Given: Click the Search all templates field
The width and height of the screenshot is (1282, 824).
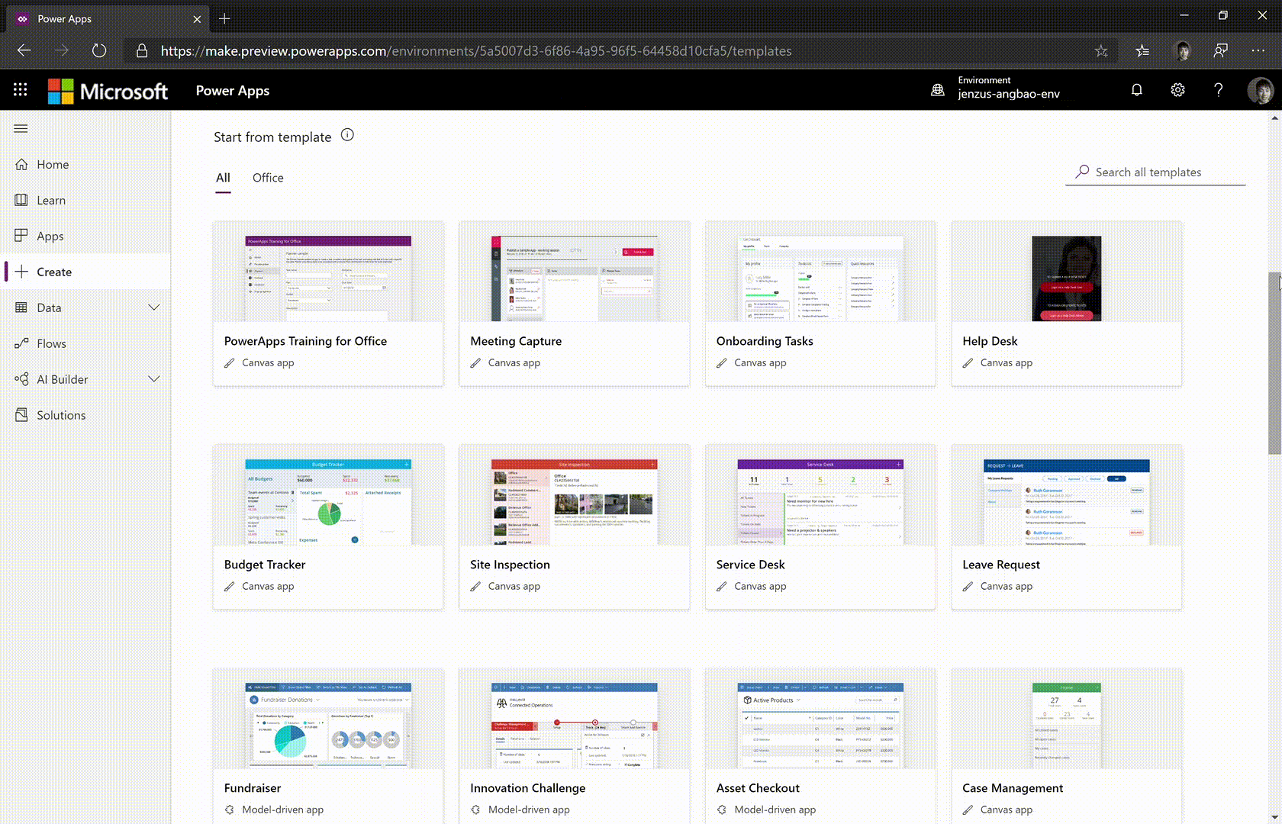Looking at the screenshot, I should (1156, 172).
